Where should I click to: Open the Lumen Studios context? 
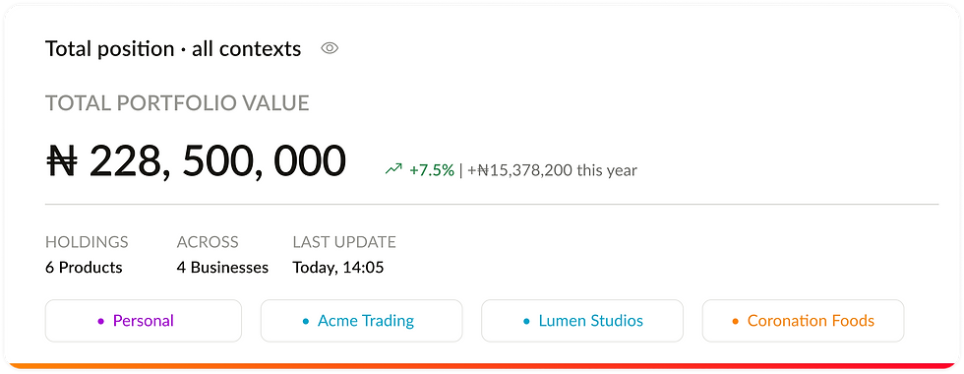pos(582,321)
